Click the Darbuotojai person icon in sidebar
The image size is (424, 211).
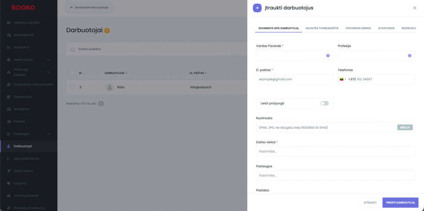coord(9,146)
